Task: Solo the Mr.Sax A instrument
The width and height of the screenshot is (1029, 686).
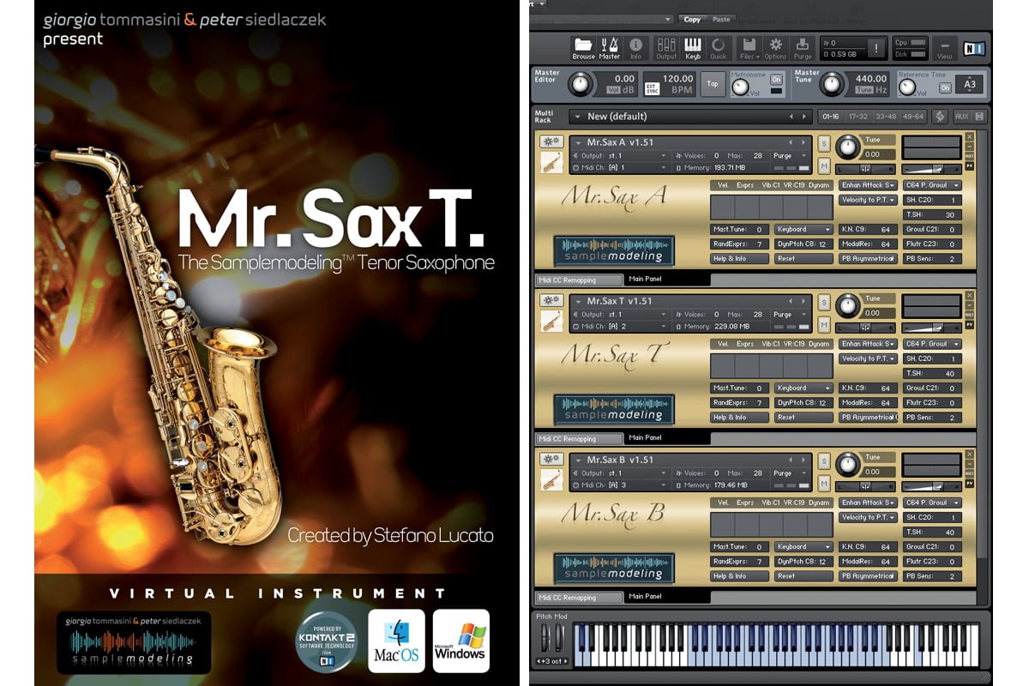Action: pos(823,142)
